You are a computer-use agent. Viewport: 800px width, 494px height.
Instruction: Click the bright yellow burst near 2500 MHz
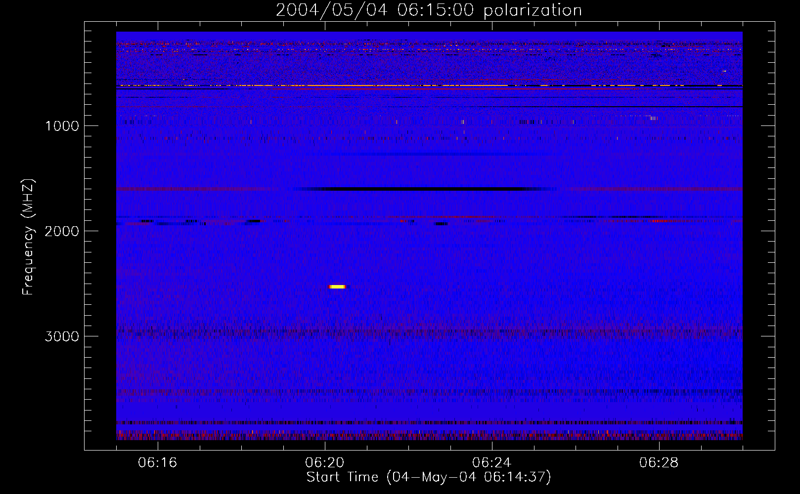338,287
